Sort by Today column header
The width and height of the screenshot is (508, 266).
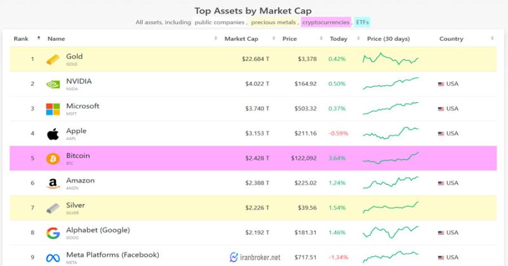click(338, 39)
